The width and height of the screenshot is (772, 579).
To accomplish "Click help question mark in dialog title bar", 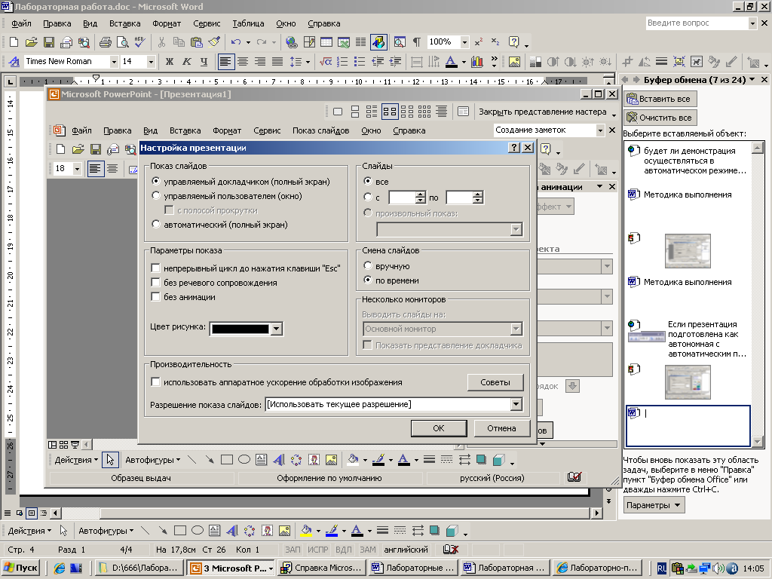I will [514, 148].
